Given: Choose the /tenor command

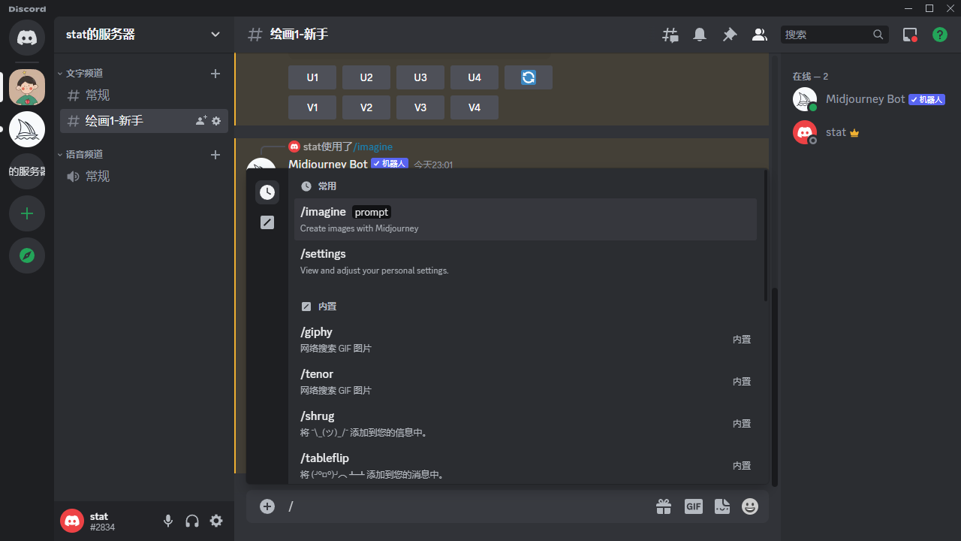Looking at the screenshot, I should (x=526, y=382).
